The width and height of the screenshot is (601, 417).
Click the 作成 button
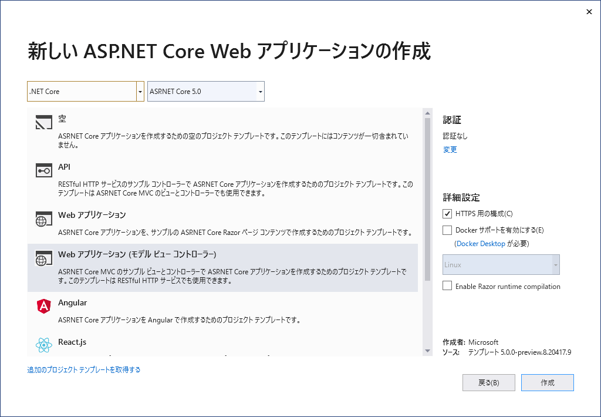pyautogui.click(x=547, y=382)
